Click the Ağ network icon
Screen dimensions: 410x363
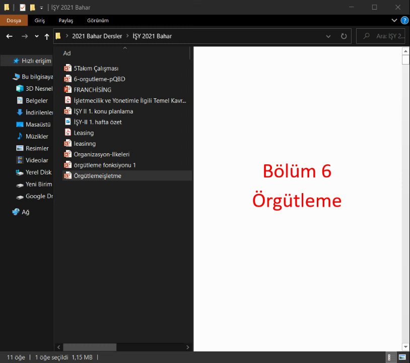16,211
